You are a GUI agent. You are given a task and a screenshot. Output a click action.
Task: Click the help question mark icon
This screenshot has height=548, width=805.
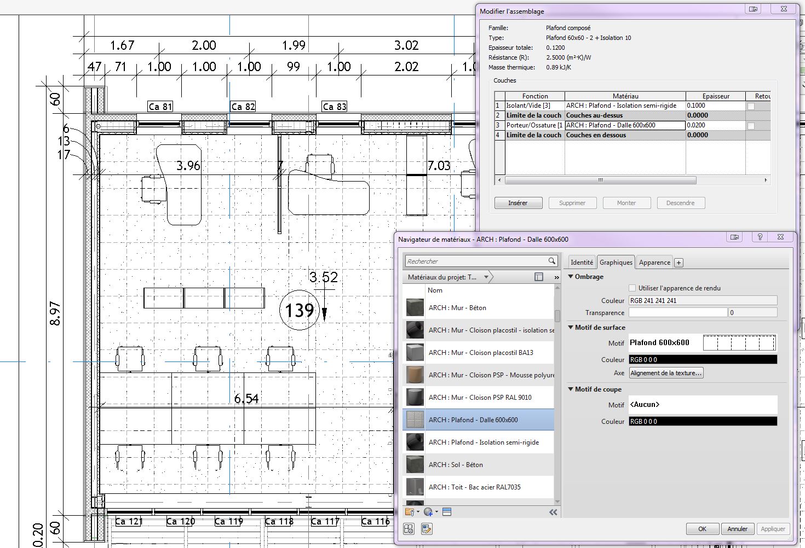760,237
